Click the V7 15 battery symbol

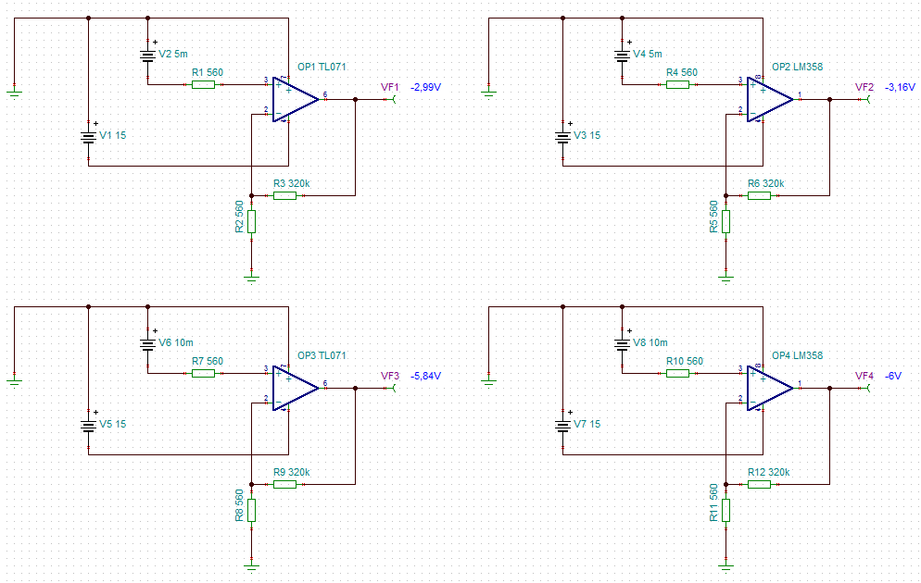(x=563, y=427)
